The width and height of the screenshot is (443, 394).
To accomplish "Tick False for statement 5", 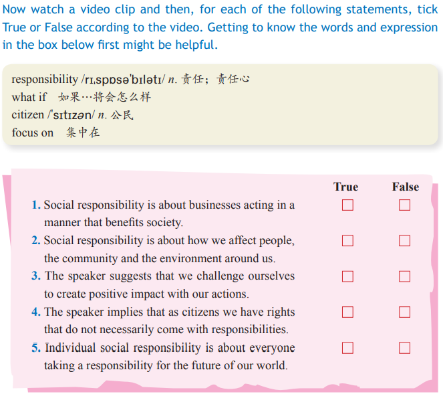I will (404, 348).
